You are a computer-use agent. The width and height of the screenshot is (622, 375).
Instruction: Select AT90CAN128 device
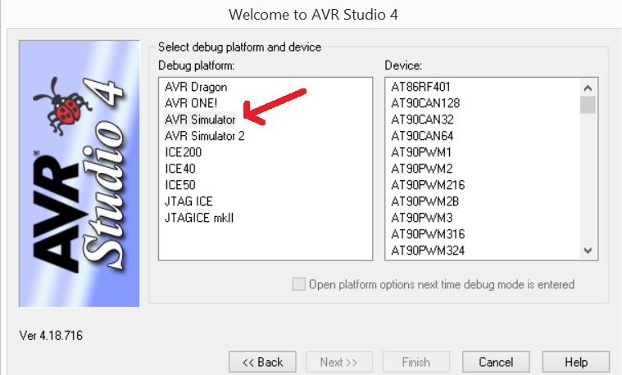pyautogui.click(x=425, y=103)
